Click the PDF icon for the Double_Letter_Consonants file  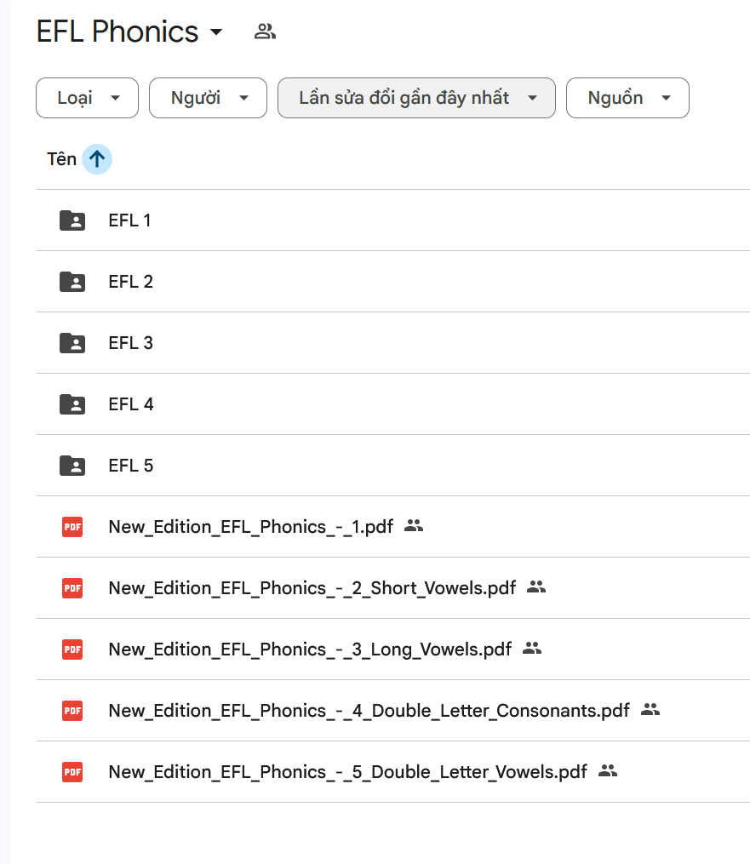pos(72,711)
